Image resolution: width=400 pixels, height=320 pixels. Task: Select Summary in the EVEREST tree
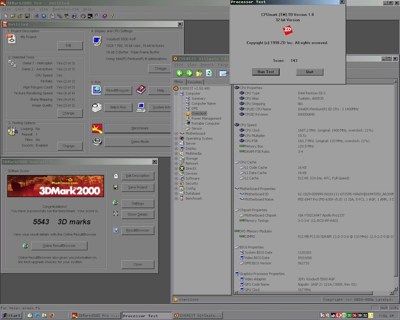(x=198, y=98)
